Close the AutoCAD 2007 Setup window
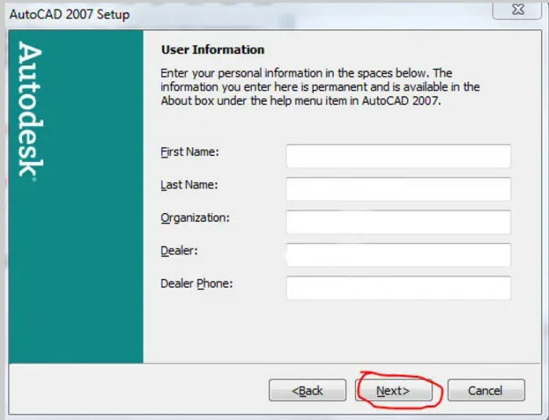 click(518, 9)
